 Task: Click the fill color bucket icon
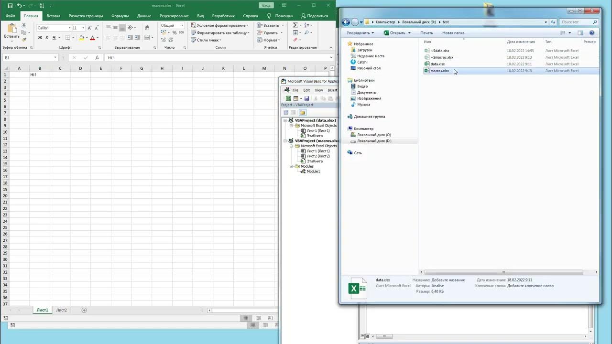[81, 37]
